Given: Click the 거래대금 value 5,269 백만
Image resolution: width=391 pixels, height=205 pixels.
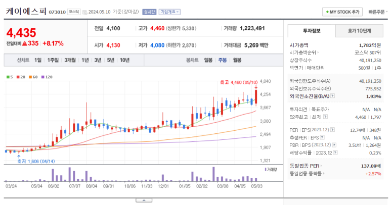Looking at the screenshot, I should click(256, 45).
